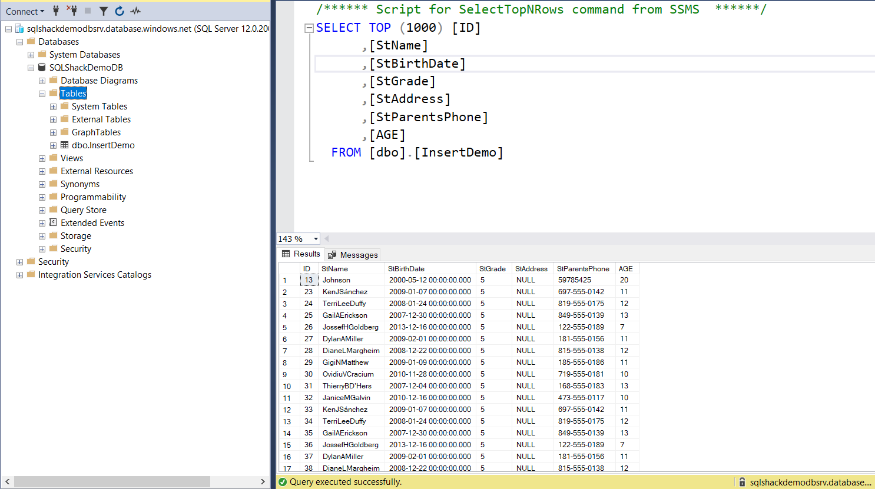875x489 pixels.
Task: Open the Object Explorer filter funnel icon
Action: [104, 11]
